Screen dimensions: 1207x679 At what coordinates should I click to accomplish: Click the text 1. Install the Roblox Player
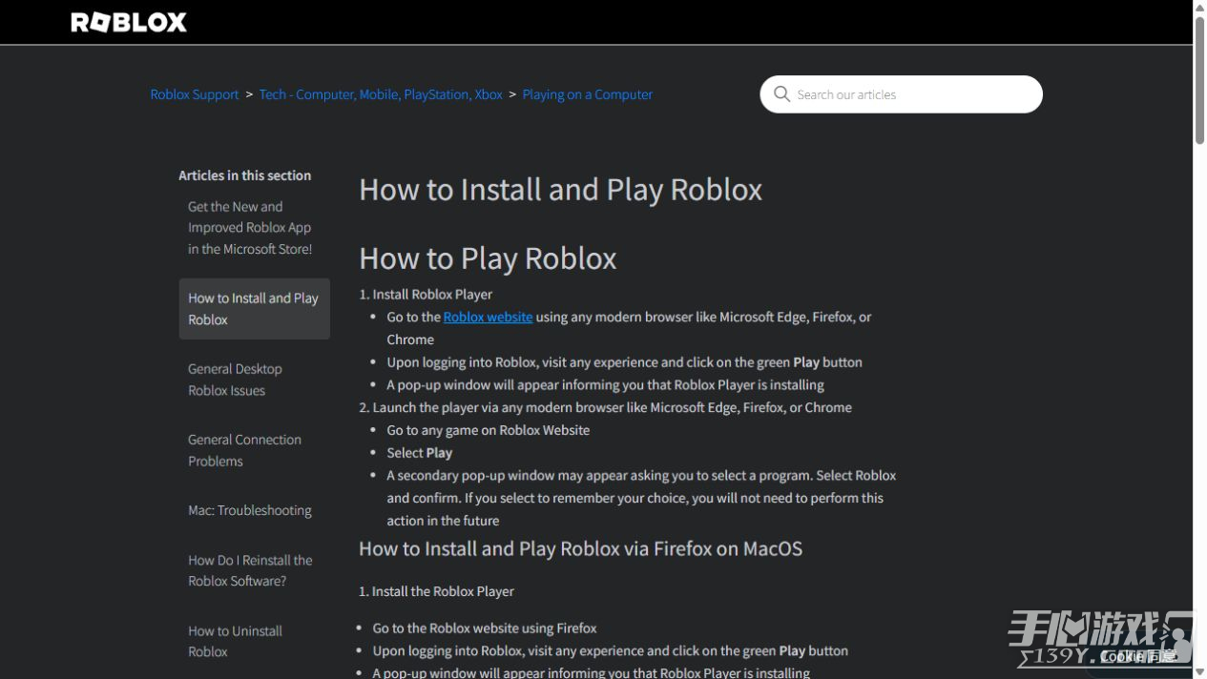point(436,591)
